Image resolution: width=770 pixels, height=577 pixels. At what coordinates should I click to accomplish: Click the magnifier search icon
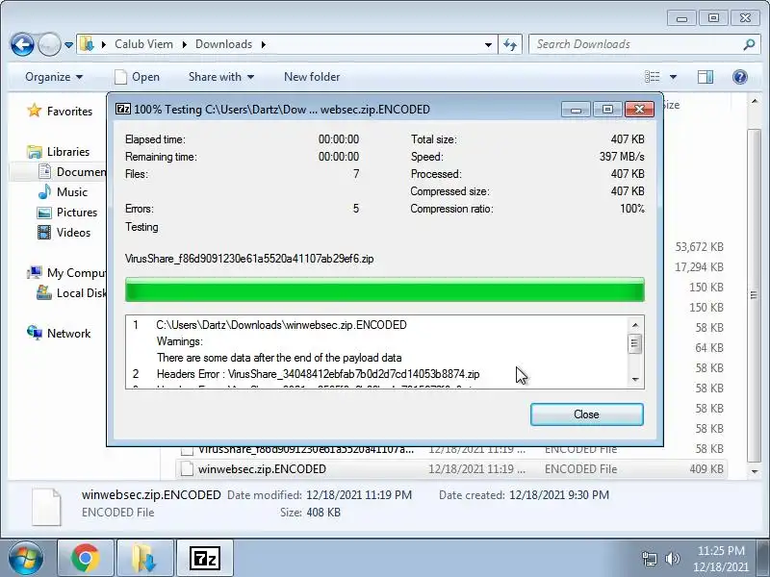click(749, 44)
